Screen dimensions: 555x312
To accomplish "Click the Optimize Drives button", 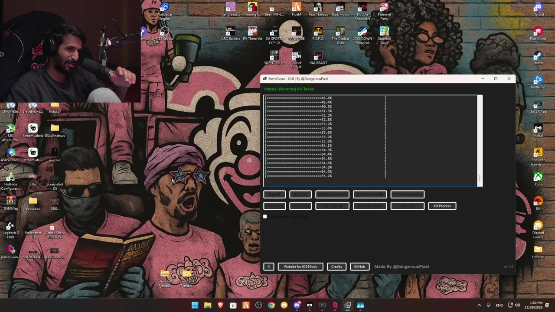I will point(370,206).
